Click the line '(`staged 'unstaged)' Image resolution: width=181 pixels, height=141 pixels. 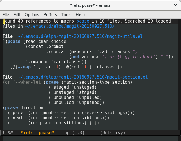click(x=73, y=87)
